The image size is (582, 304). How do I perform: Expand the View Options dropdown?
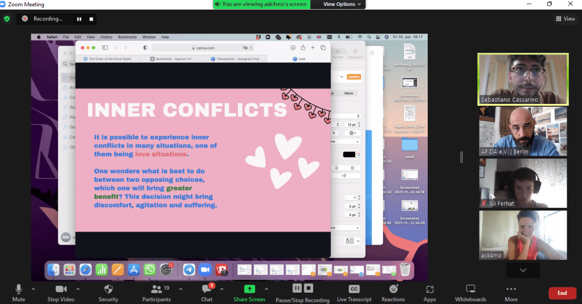coord(342,4)
